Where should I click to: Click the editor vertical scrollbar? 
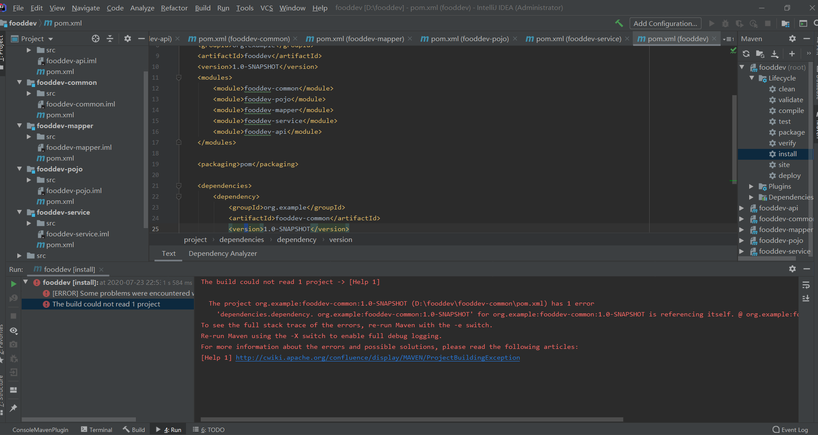[x=734, y=139]
